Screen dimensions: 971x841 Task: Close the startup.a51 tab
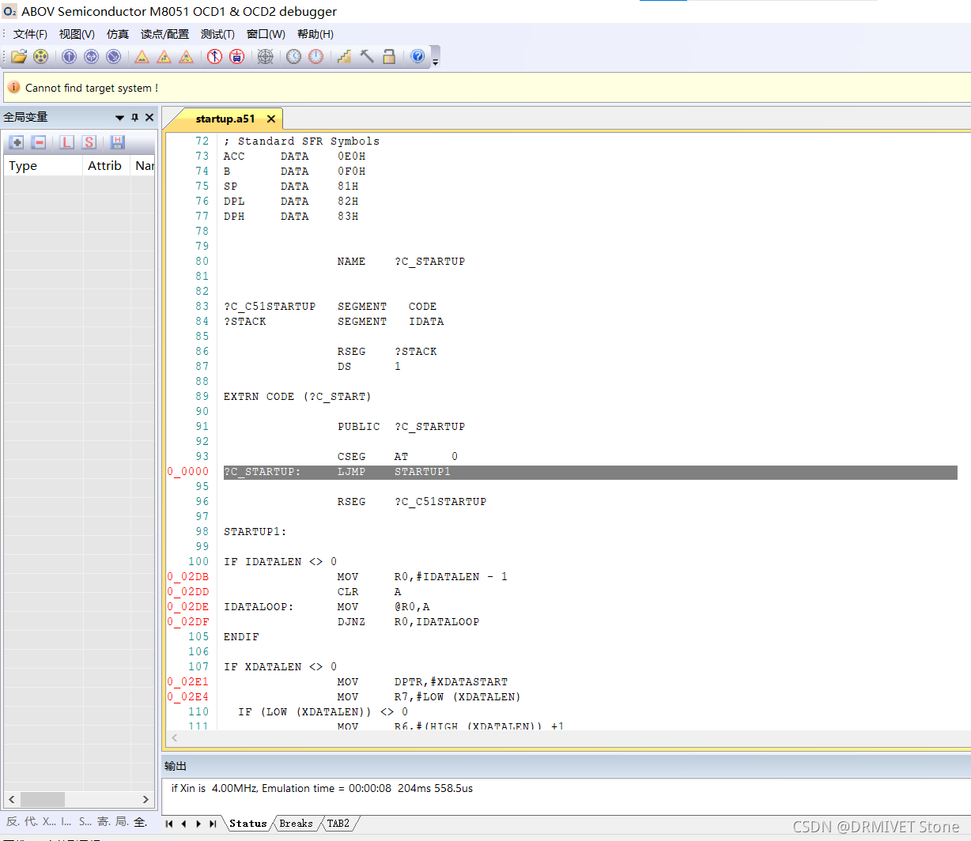tap(271, 119)
